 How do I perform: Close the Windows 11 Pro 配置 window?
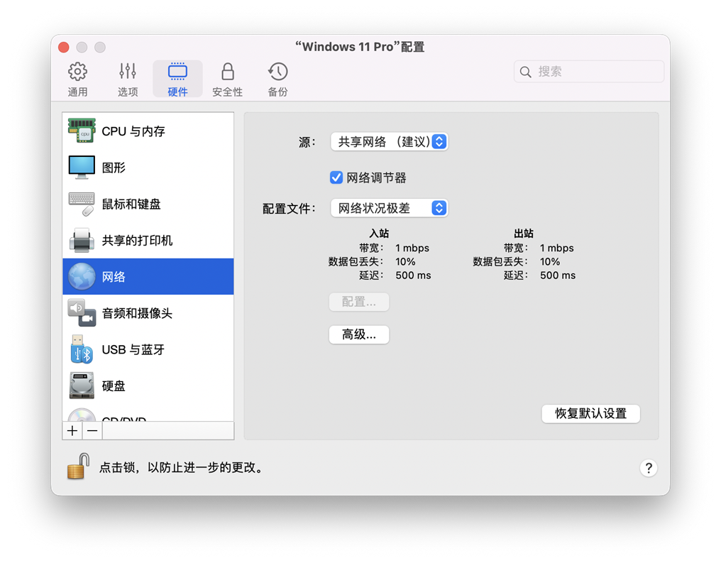(x=64, y=48)
